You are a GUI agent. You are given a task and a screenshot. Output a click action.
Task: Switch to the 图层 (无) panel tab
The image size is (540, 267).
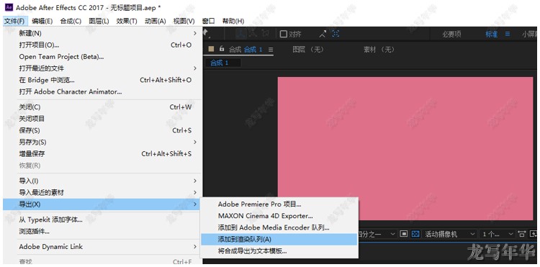click(x=308, y=50)
